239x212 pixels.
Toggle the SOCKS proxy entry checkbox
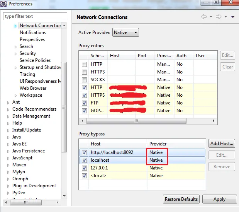click(84, 80)
